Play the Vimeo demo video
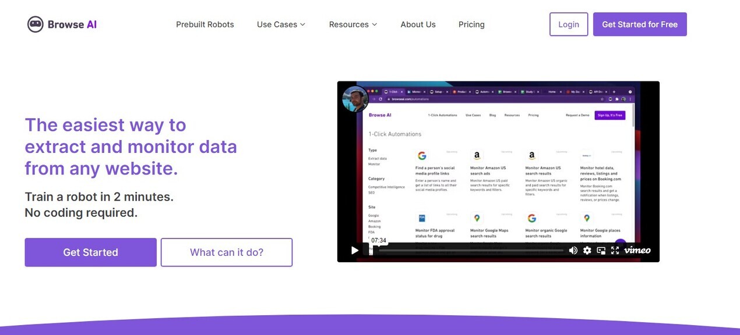This screenshot has height=335, width=740. [x=354, y=250]
